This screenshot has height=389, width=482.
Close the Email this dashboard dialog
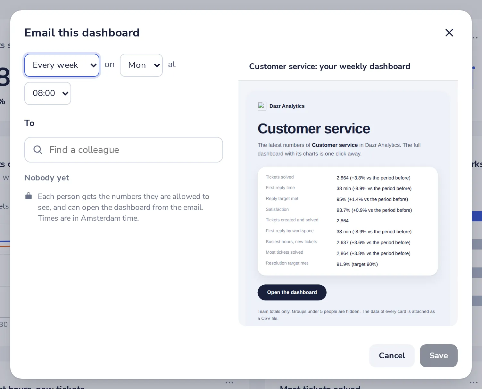(449, 33)
